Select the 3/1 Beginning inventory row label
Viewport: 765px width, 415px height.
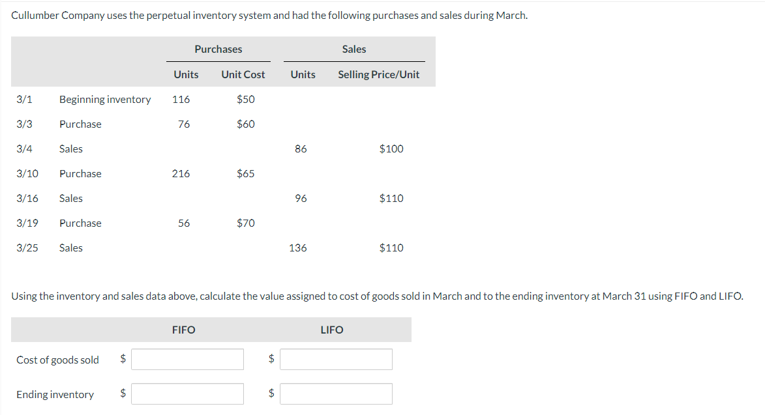click(x=104, y=99)
